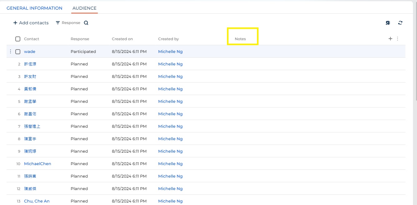The height and width of the screenshot is (205, 417).
Task: Open the Response filter
Action: coord(68,23)
